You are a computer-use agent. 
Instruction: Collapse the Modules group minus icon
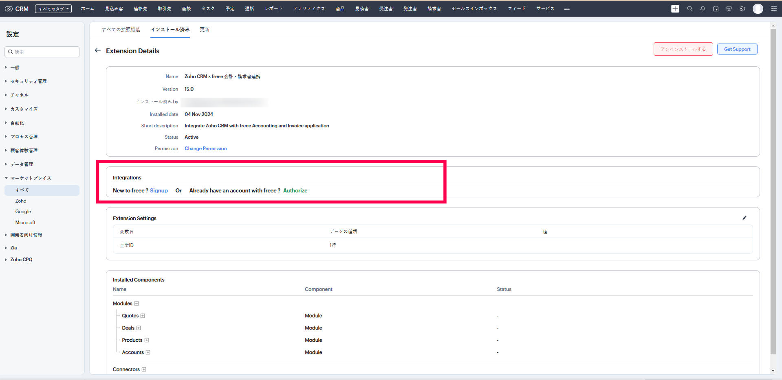coord(137,304)
